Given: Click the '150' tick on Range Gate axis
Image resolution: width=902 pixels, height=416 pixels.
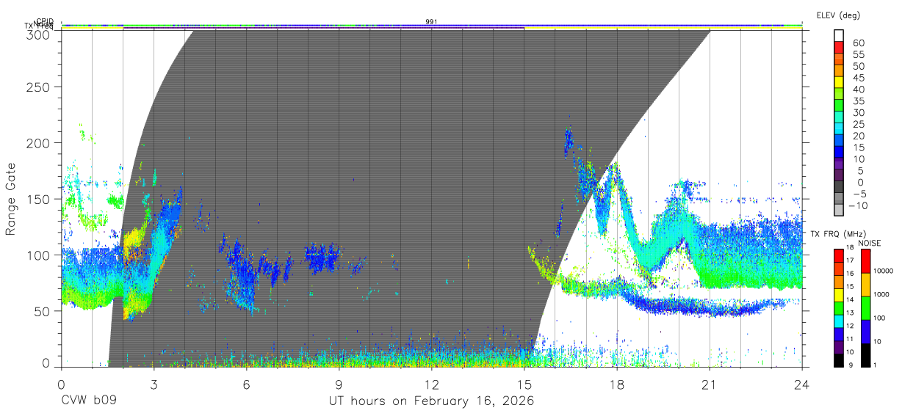Looking at the screenshot, I should pos(38,199).
